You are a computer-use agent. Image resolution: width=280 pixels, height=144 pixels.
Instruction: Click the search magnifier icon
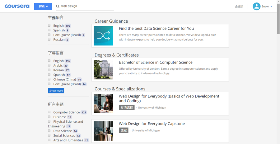click(58, 6)
